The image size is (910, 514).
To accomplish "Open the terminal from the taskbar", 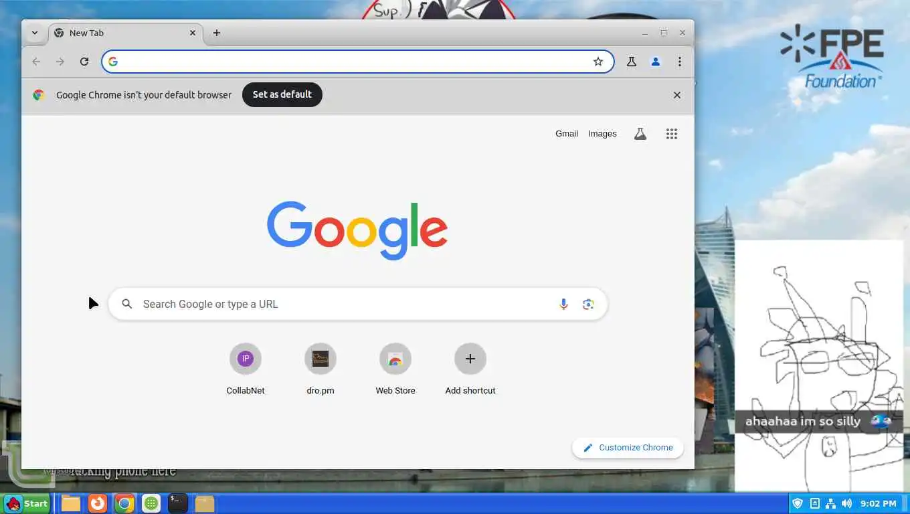I will (x=177, y=503).
